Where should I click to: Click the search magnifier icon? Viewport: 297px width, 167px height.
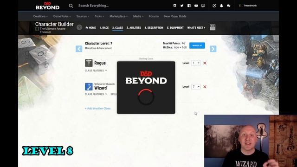pos(71,6)
